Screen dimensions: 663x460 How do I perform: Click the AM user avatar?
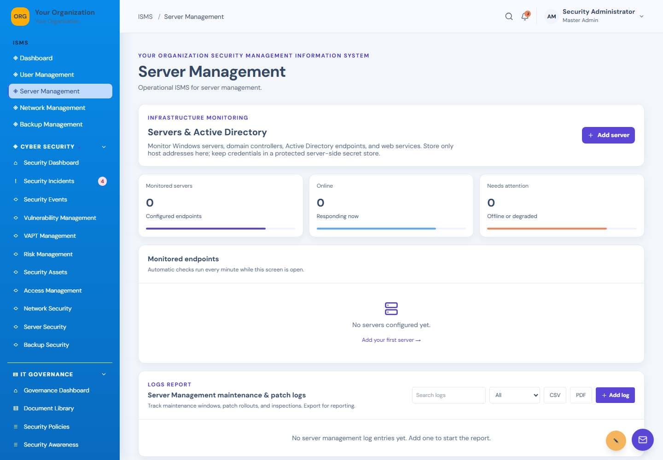tap(552, 17)
